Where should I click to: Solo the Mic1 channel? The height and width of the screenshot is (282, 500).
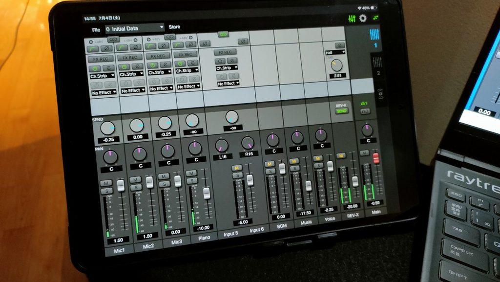106,191
